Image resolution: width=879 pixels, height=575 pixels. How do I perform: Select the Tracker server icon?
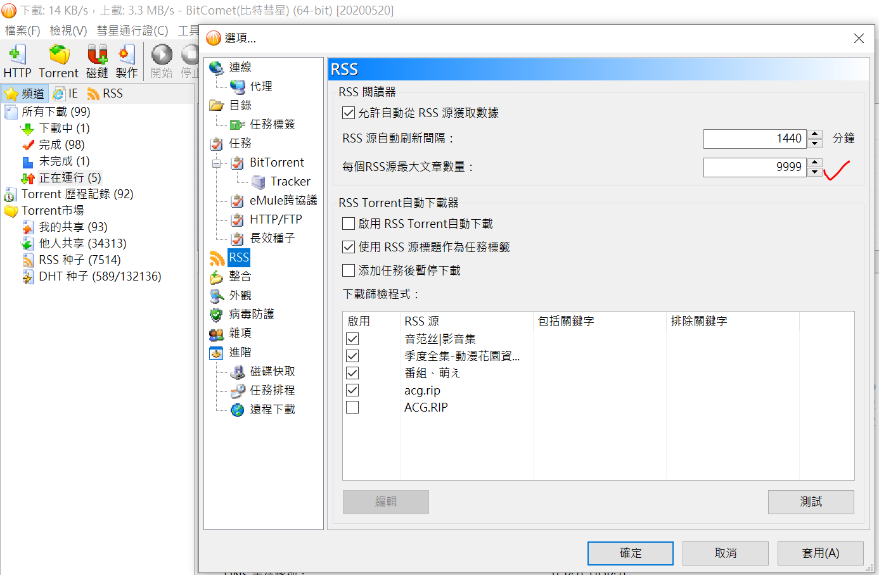coord(258,182)
